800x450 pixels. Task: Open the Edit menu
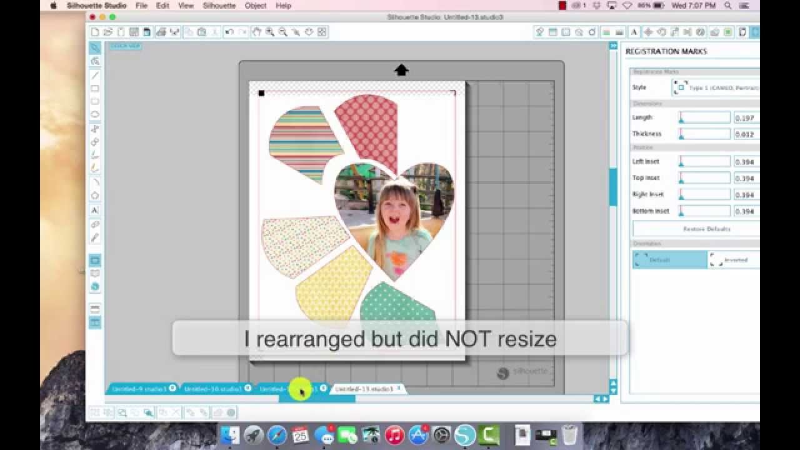click(162, 6)
